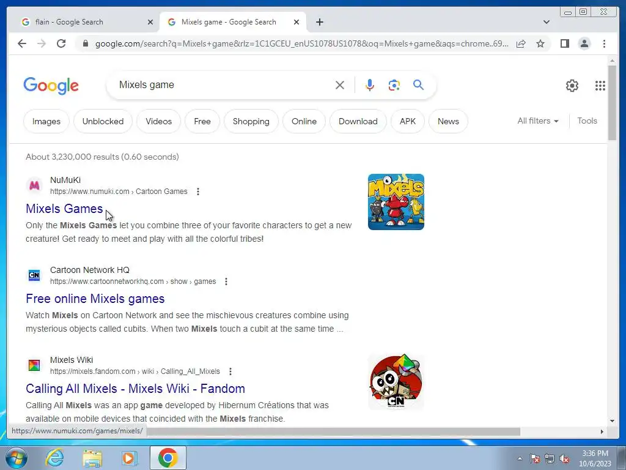Open a new browser tab
The width and height of the screenshot is (626, 470).
[319, 22]
